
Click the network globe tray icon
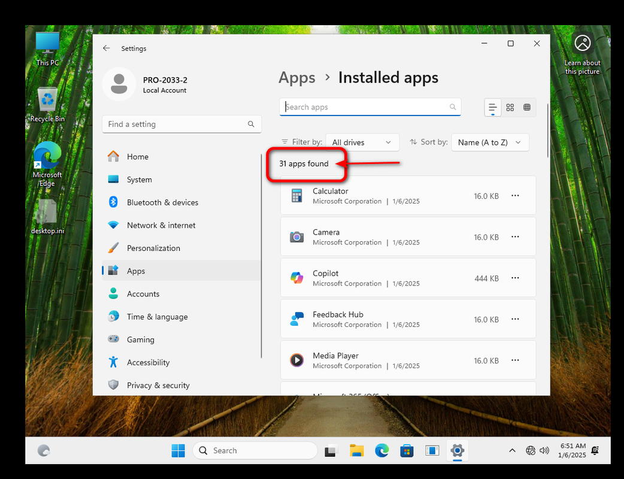[x=531, y=451]
